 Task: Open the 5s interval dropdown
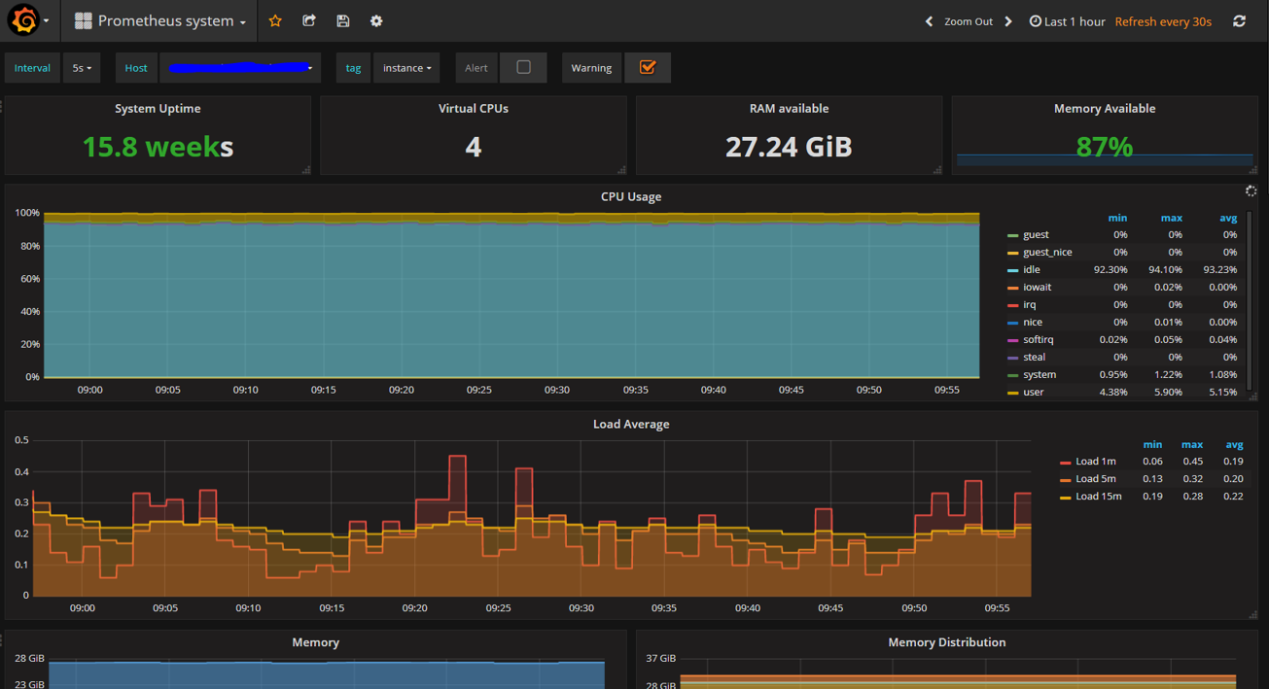(82, 68)
